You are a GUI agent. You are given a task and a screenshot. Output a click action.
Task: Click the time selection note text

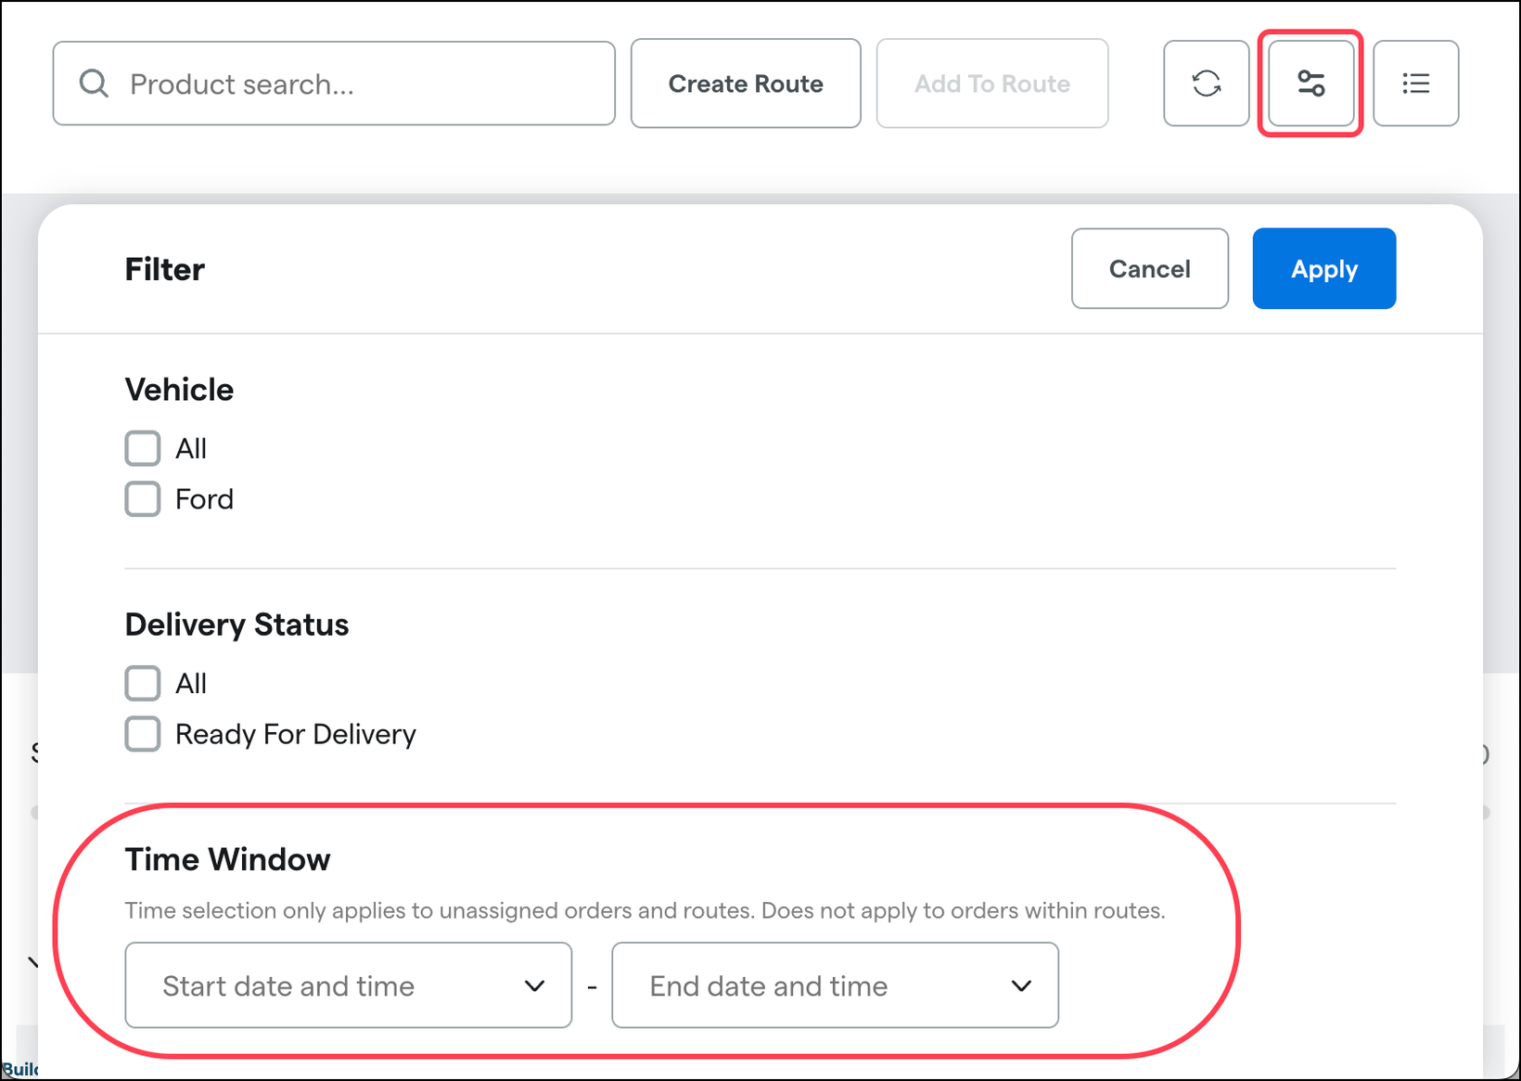(x=645, y=910)
